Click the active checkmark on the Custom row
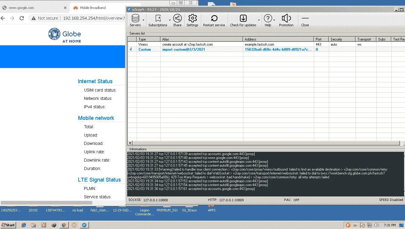This screenshot has height=229, width=405. (x=131, y=49)
